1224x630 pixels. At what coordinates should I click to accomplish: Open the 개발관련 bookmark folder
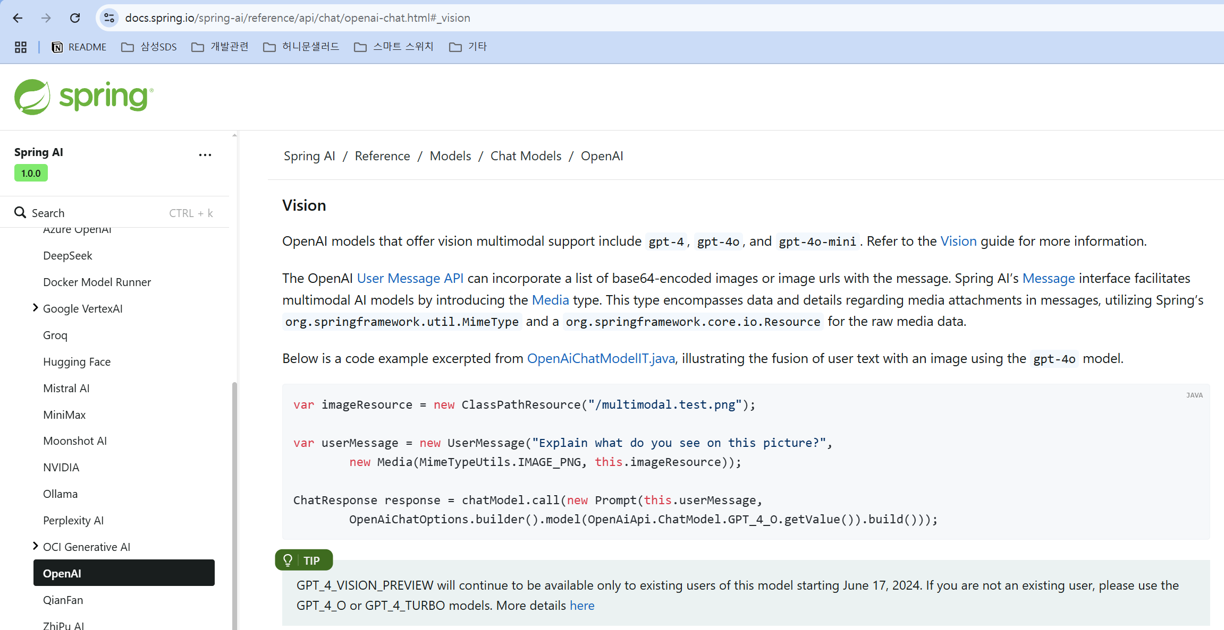point(220,47)
